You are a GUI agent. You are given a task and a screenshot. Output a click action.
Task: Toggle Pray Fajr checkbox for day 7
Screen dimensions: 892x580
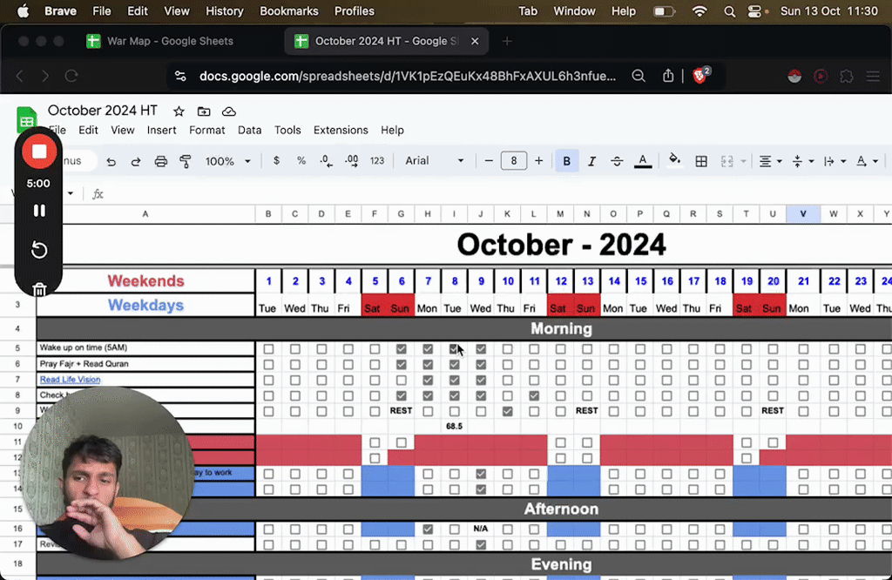coord(428,364)
